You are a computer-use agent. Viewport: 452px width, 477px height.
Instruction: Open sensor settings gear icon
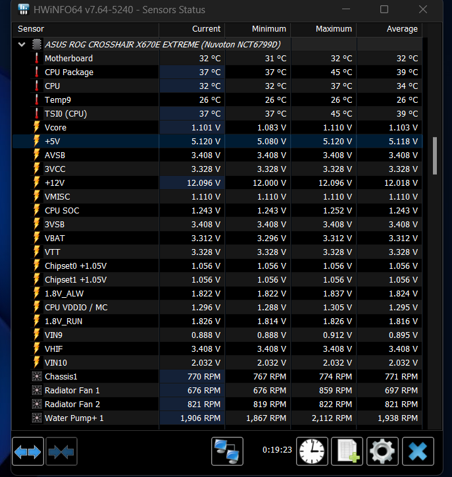click(x=382, y=452)
